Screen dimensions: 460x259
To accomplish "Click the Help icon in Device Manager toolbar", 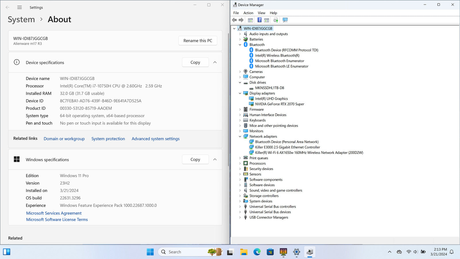I will [259, 20].
